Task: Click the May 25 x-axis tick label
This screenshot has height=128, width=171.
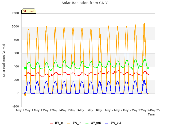Action: click(155, 110)
